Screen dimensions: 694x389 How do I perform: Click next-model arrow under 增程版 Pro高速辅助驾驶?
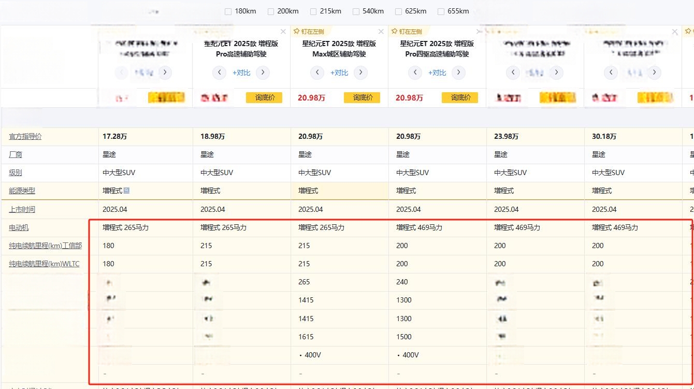pyautogui.click(x=263, y=73)
